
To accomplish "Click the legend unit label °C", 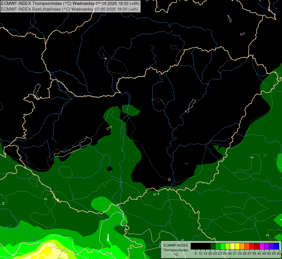I will click(176, 254).
